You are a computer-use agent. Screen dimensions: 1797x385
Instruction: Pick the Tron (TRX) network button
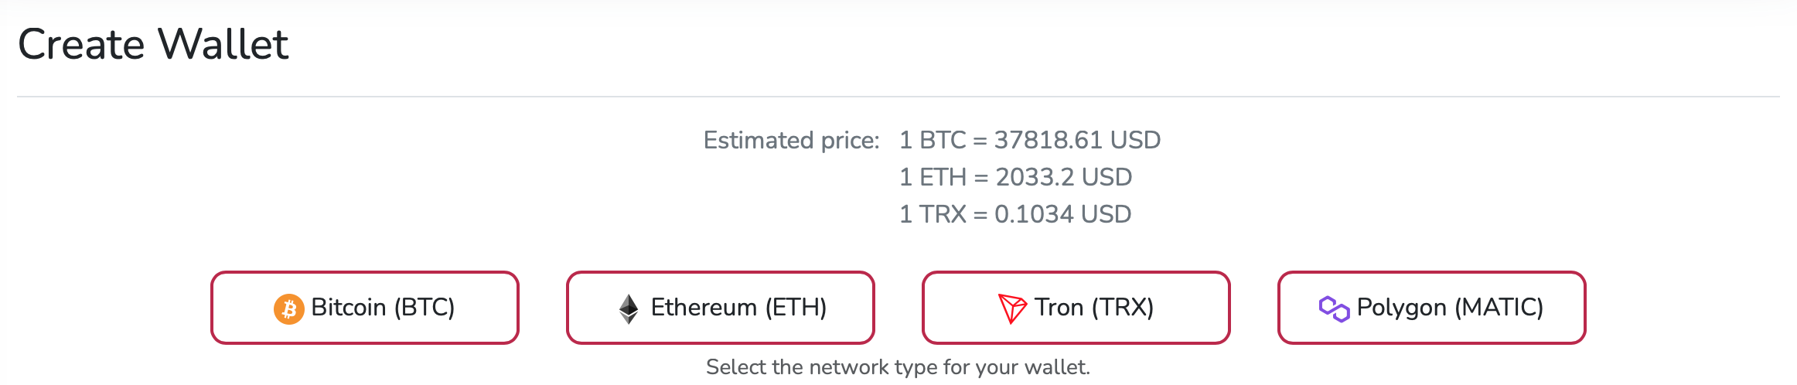(1076, 308)
